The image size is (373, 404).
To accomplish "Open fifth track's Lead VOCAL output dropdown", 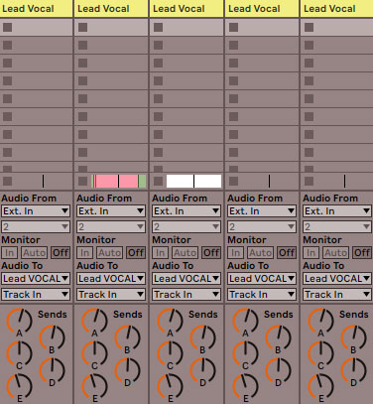I will (337, 278).
